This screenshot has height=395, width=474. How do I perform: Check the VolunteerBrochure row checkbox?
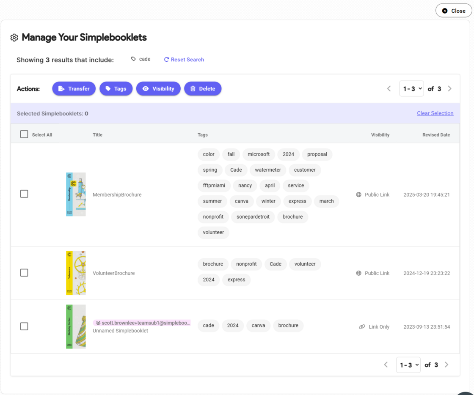(x=24, y=273)
